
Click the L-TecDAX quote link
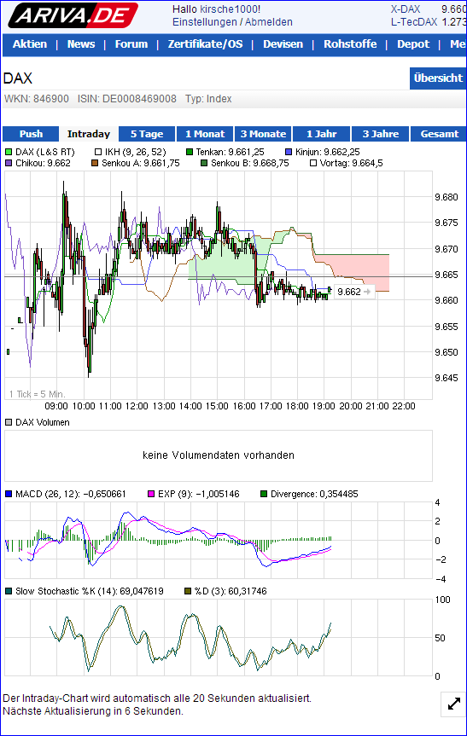pos(413,21)
